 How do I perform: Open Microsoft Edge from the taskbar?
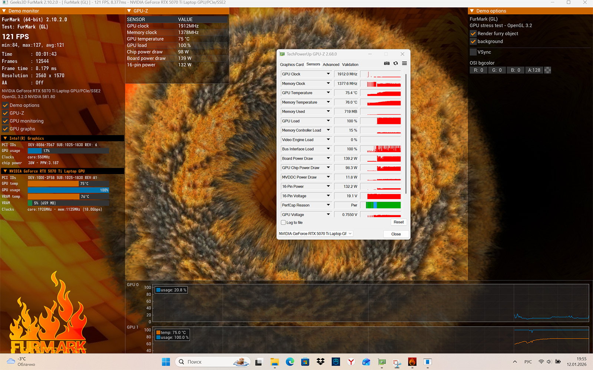coord(290,362)
